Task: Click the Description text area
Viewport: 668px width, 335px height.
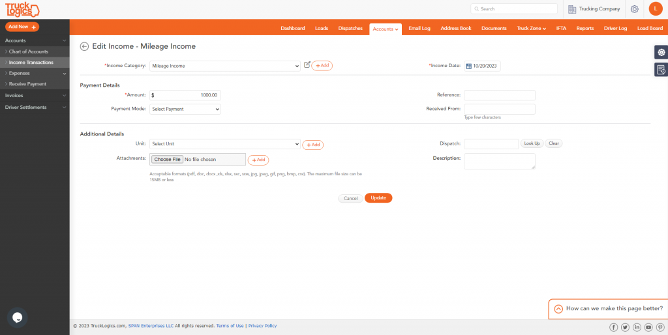Action: pos(500,162)
